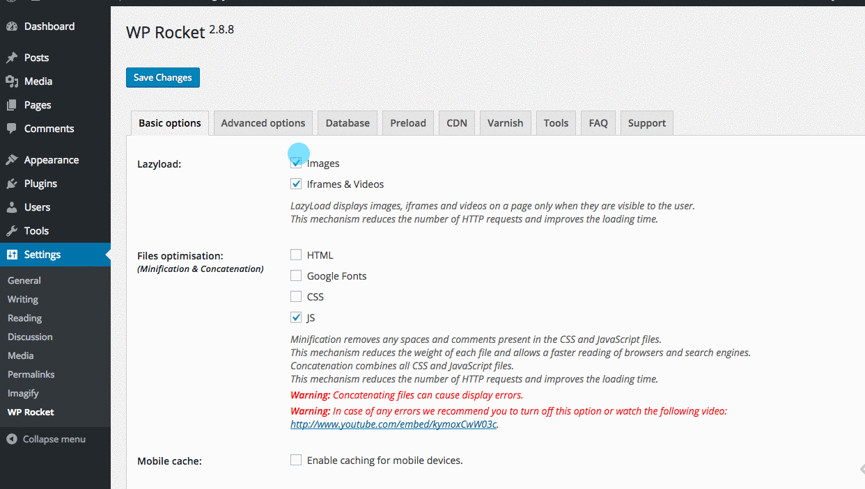Uncheck the JS minification checkbox
The width and height of the screenshot is (865, 489).
tap(296, 317)
